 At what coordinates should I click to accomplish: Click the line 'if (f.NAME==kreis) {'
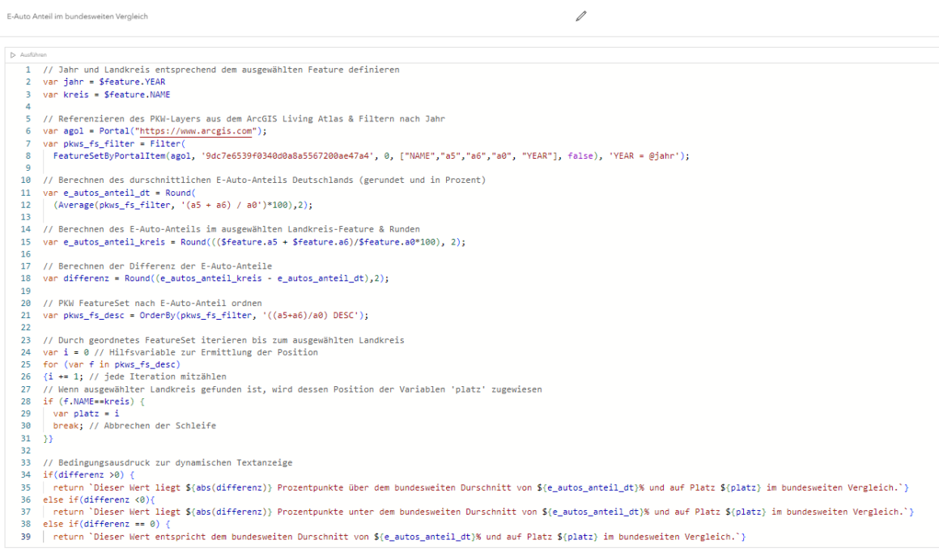(94, 402)
